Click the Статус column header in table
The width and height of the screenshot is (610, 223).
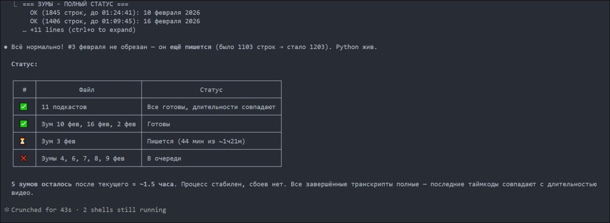coord(211,90)
